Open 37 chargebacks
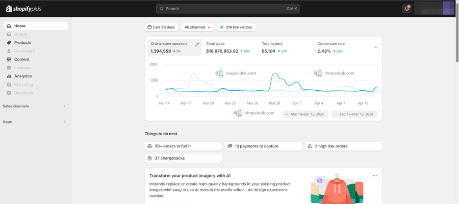The image size is (459, 204). [184, 159]
